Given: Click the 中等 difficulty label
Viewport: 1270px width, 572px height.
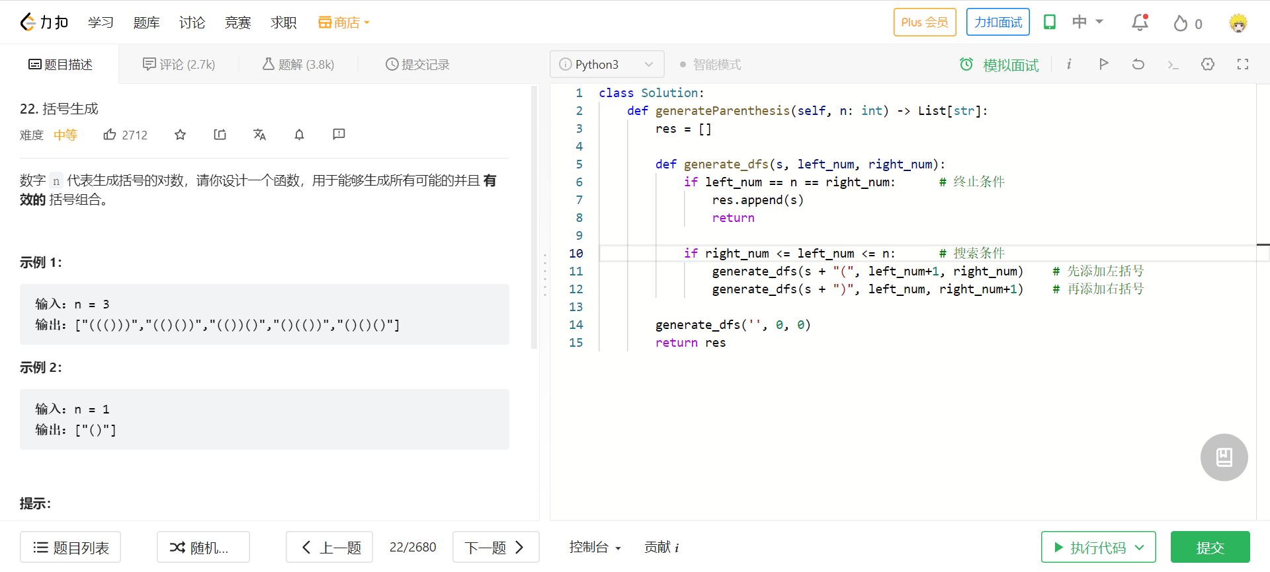Looking at the screenshot, I should 65,135.
